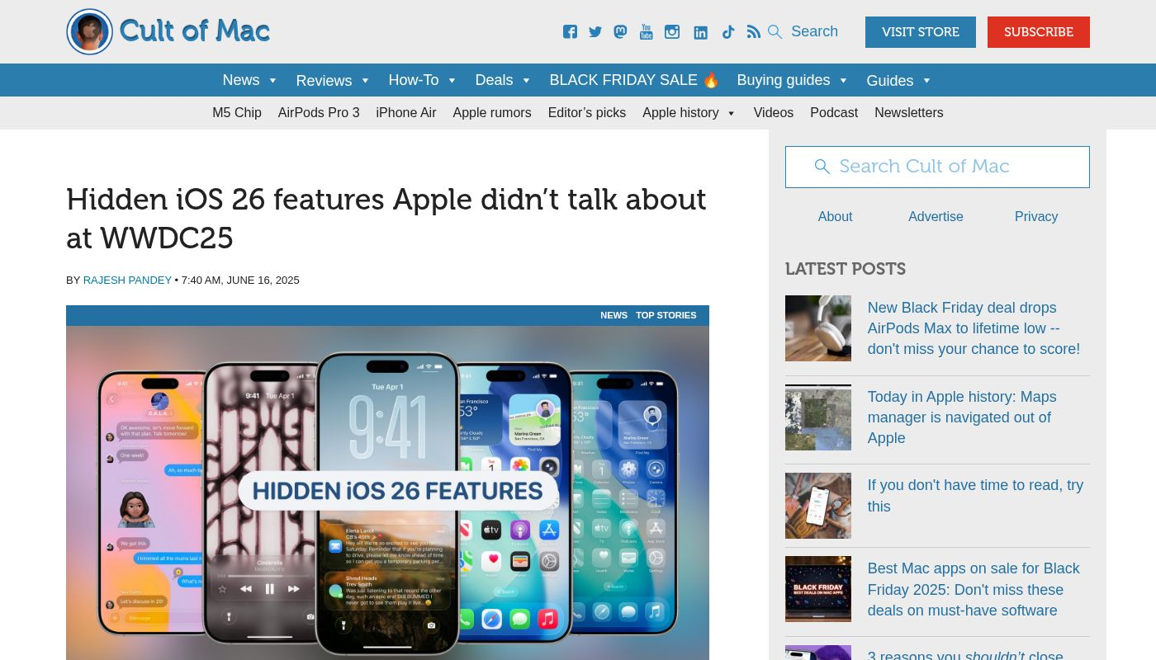Open the AirPods Max deal thumbnail
Viewport: 1156px width, 660px height.
pyautogui.click(x=817, y=328)
